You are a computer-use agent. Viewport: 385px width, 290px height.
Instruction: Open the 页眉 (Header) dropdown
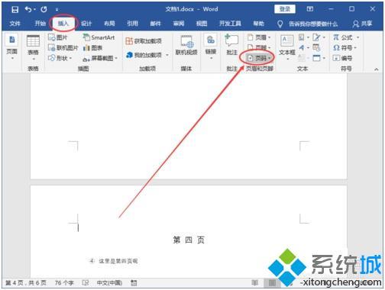pos(259,37)
